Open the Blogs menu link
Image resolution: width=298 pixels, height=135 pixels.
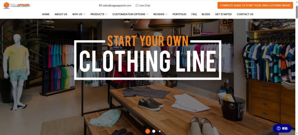point(206,14)
